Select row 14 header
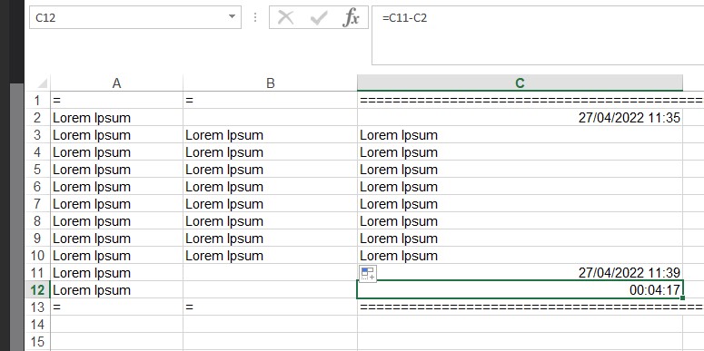The image size is (704, 351). (37, 325)
